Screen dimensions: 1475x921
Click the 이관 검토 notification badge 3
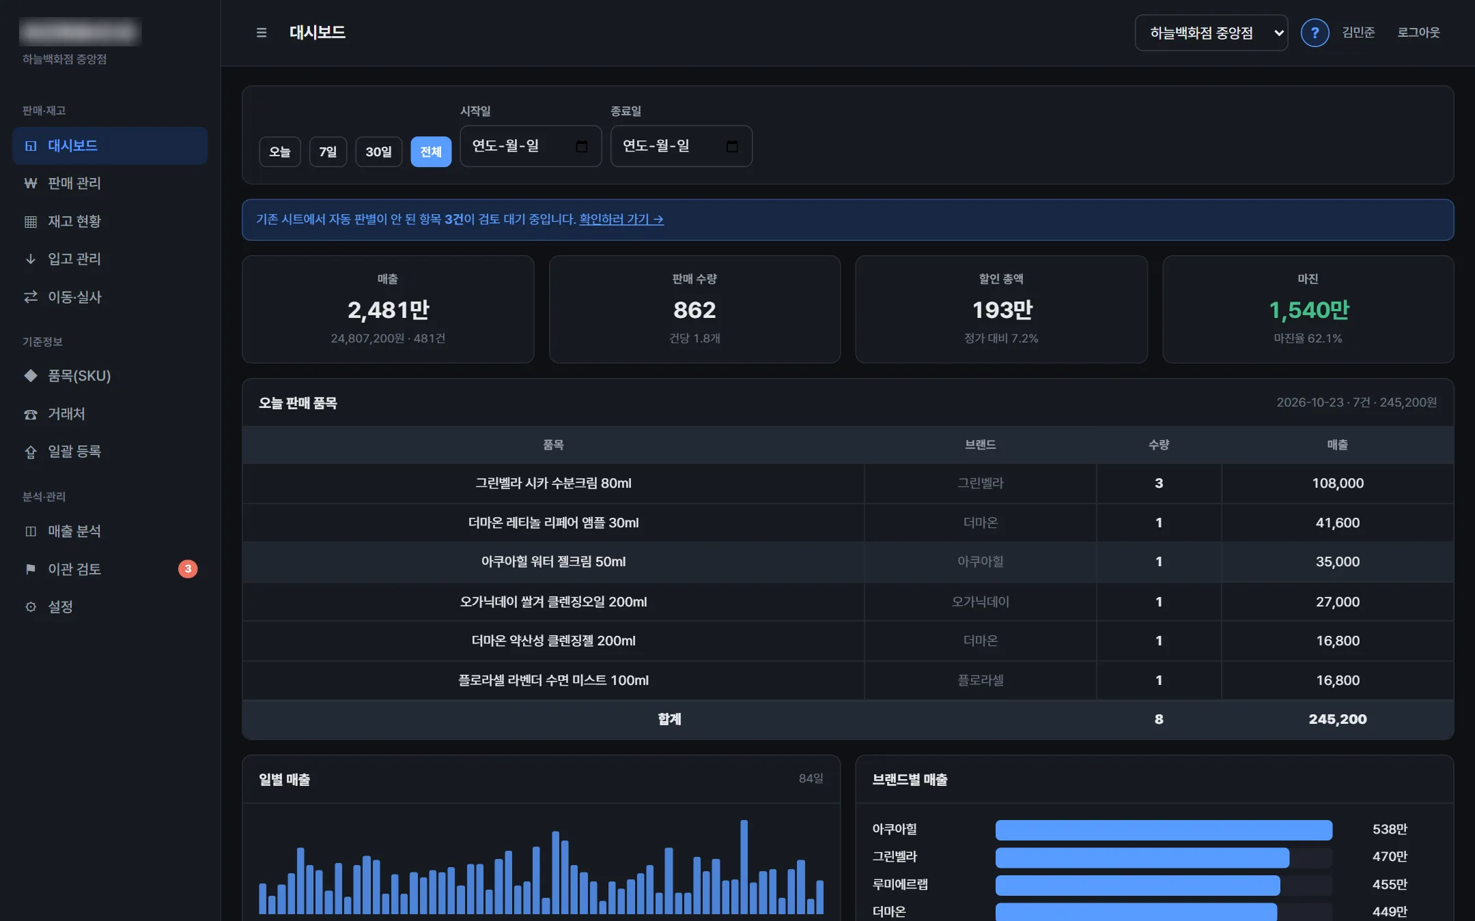pos(188,569)
